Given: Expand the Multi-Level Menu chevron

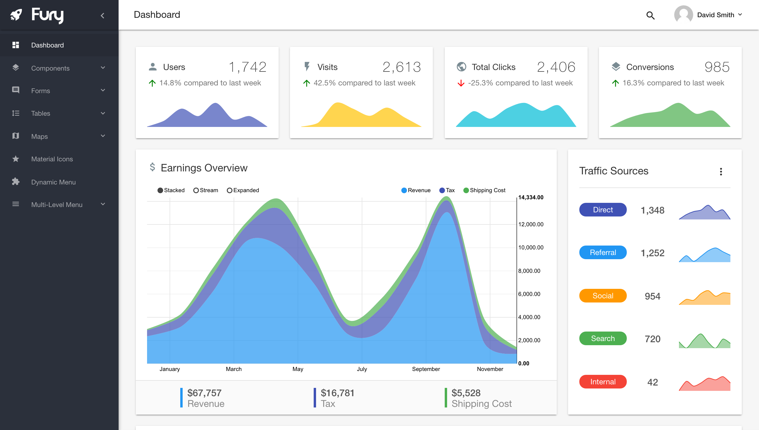Looking at the screenshot, I should click(x=103, y=204).
